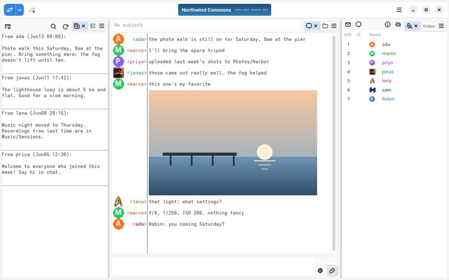Toggle the crossed-eye visibility icon
This screenshot has width=449, height=280.
pos(398,25)
